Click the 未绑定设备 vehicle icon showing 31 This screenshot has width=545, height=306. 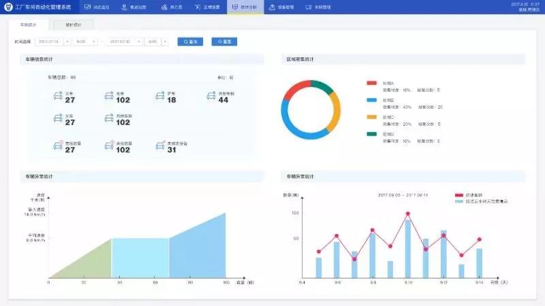pyautogui.click(x=159, y=146)
